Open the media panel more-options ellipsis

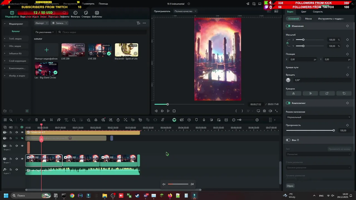pyautogui.click(x=144, y=23)
